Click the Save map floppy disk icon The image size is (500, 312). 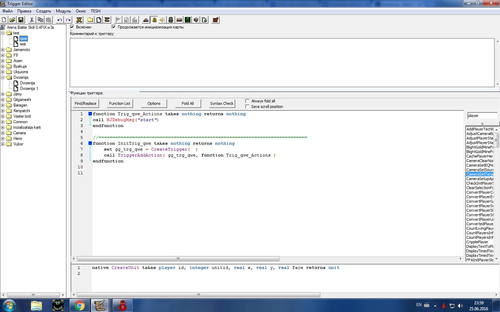point(21,20)
